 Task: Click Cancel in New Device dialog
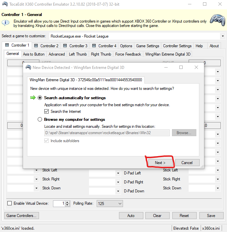[x=187, y=163]
